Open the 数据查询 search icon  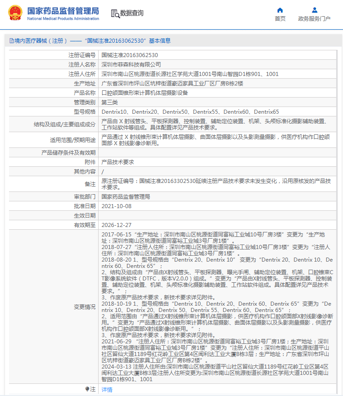point(115,13)
